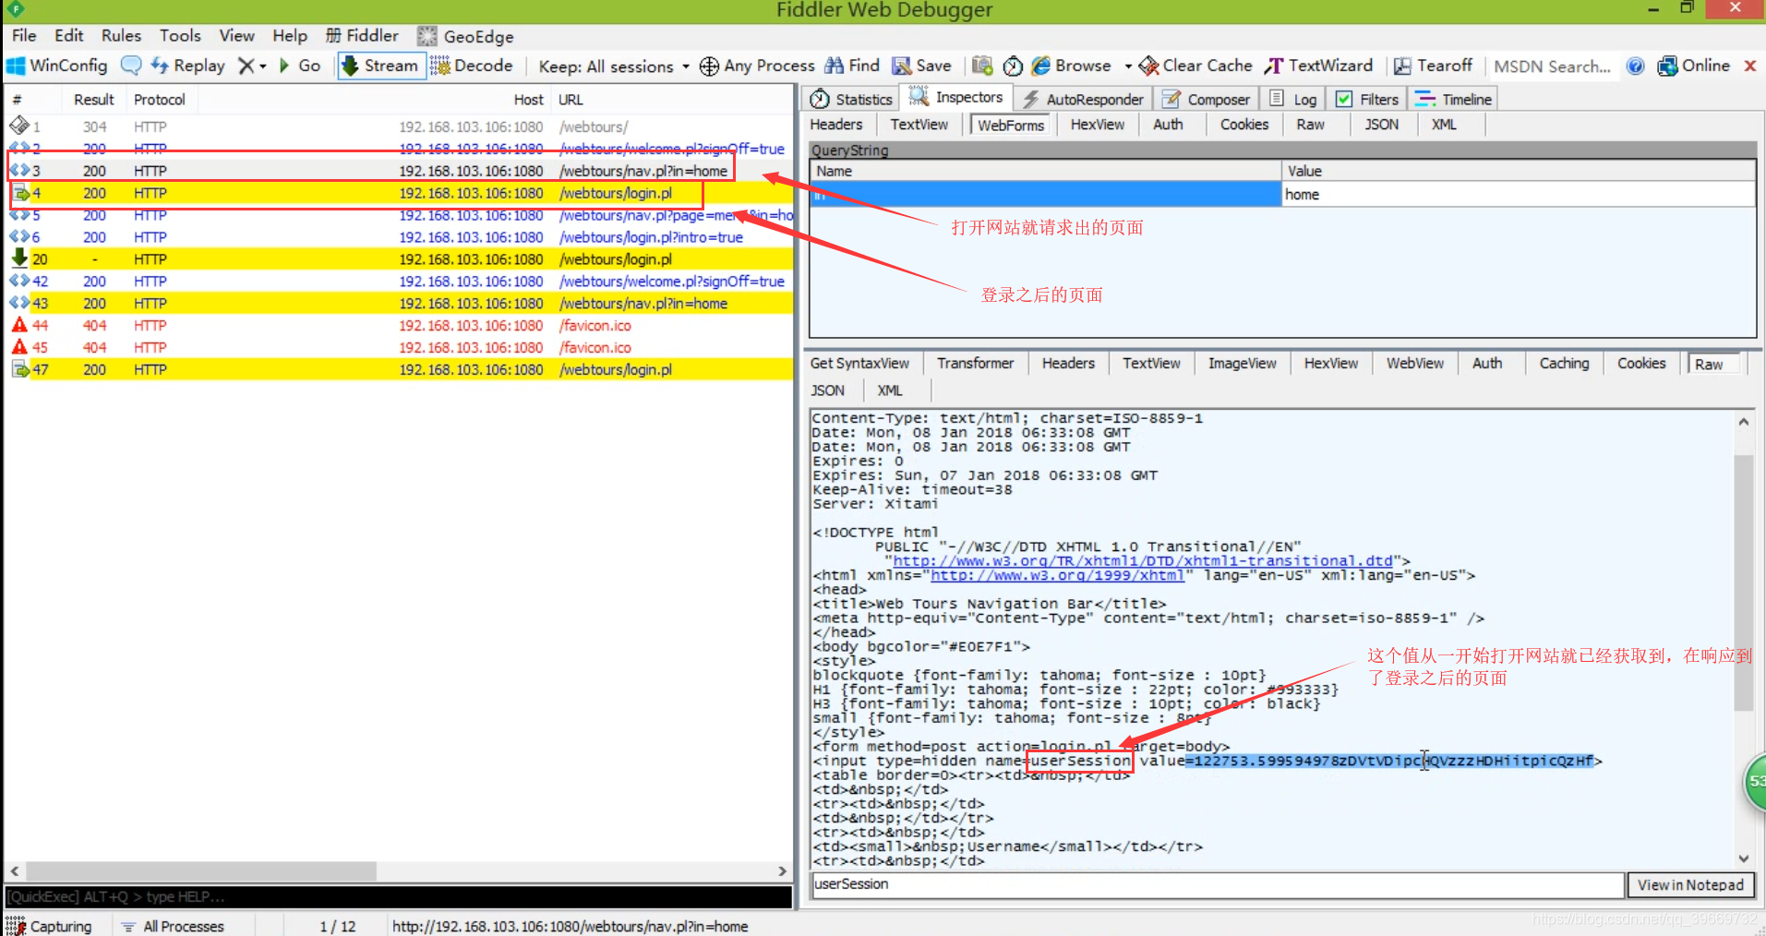Toggle the Stream mode button
This screenshot has width=1766, height=936.
click(381, 66)
